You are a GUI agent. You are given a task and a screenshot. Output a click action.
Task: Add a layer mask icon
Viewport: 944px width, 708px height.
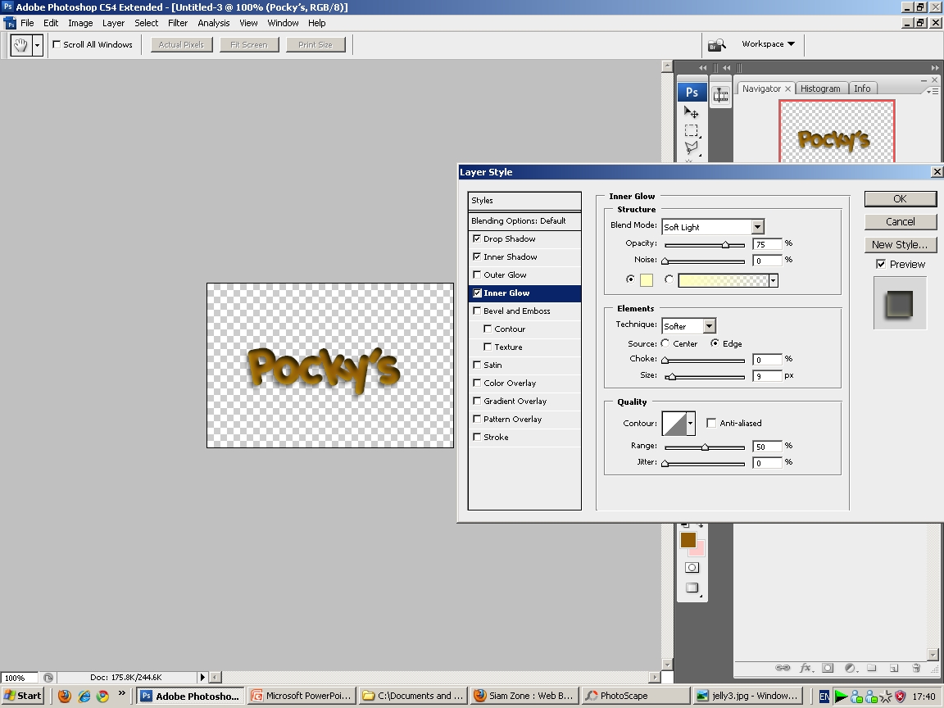pos(828,668)
